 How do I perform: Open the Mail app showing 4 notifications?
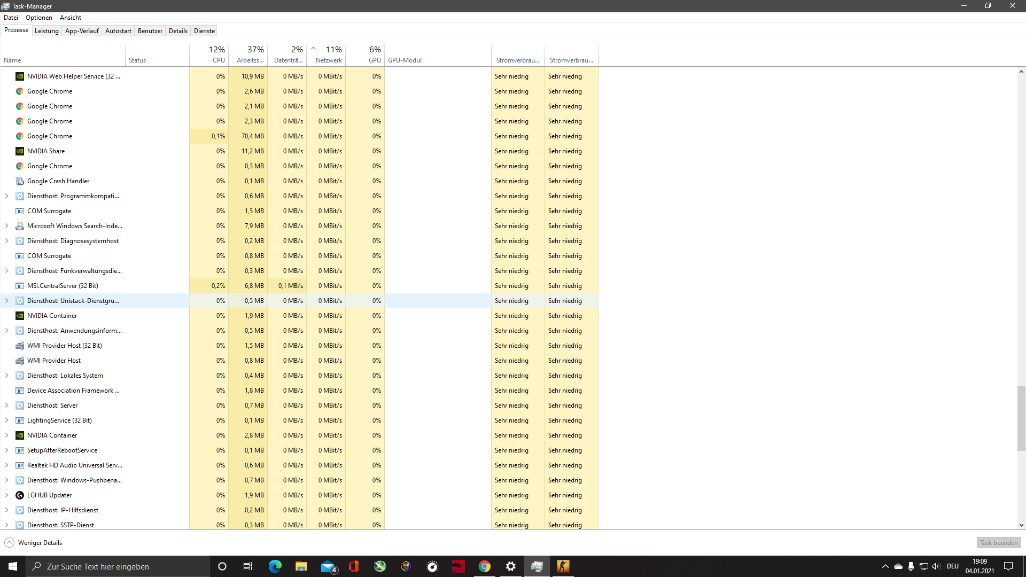coord(328,566)
